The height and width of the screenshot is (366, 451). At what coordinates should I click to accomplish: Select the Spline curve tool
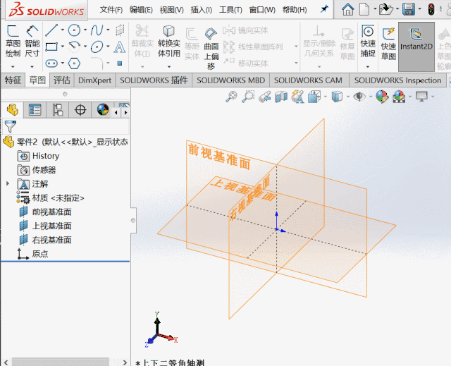pos(97,30)
